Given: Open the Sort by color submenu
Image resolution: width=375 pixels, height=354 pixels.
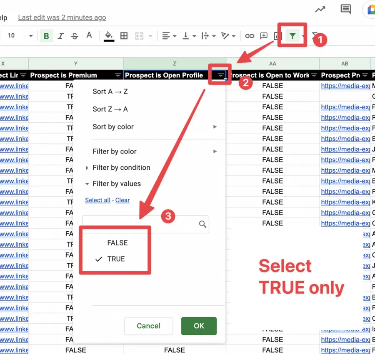Looking at the screenshot, I should (x=113, y=127).
